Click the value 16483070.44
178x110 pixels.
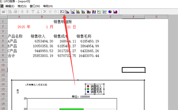click(x=89, y=56)
